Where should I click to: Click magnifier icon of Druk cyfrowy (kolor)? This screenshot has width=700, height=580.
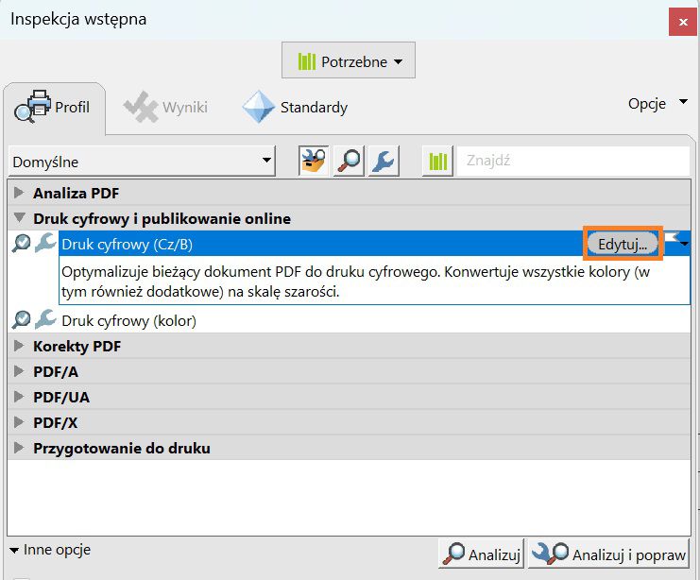point(22,319)
